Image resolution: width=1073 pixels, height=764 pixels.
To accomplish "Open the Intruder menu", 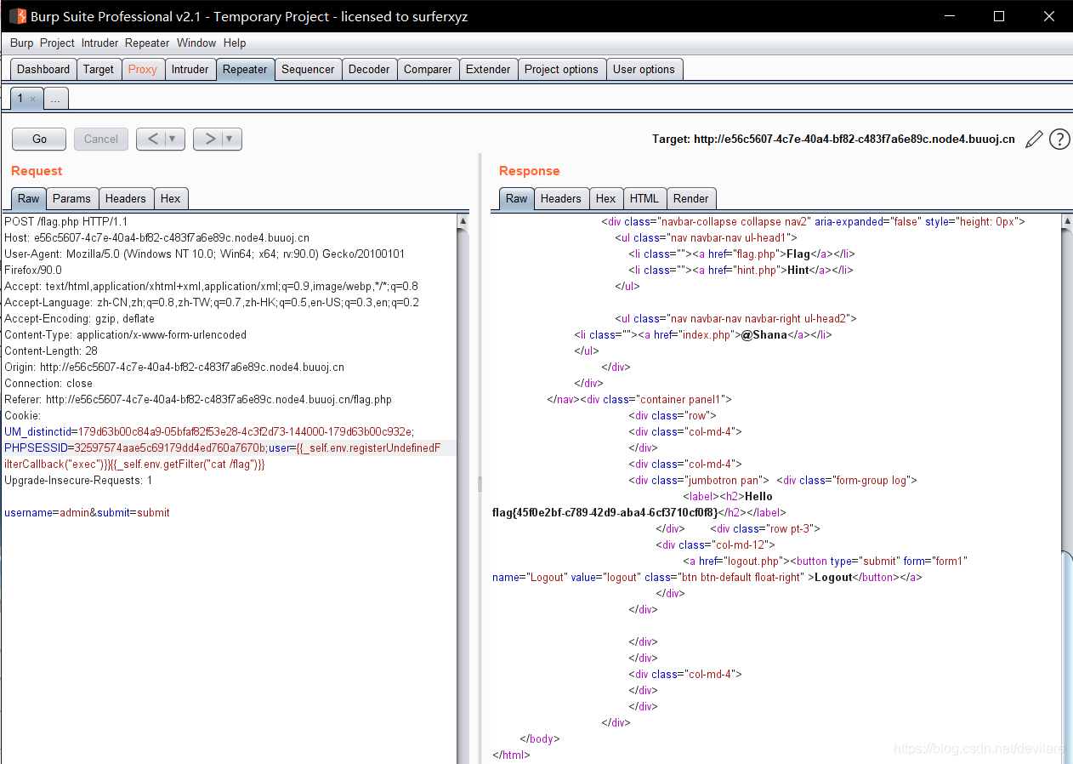I will pos(100,43).
